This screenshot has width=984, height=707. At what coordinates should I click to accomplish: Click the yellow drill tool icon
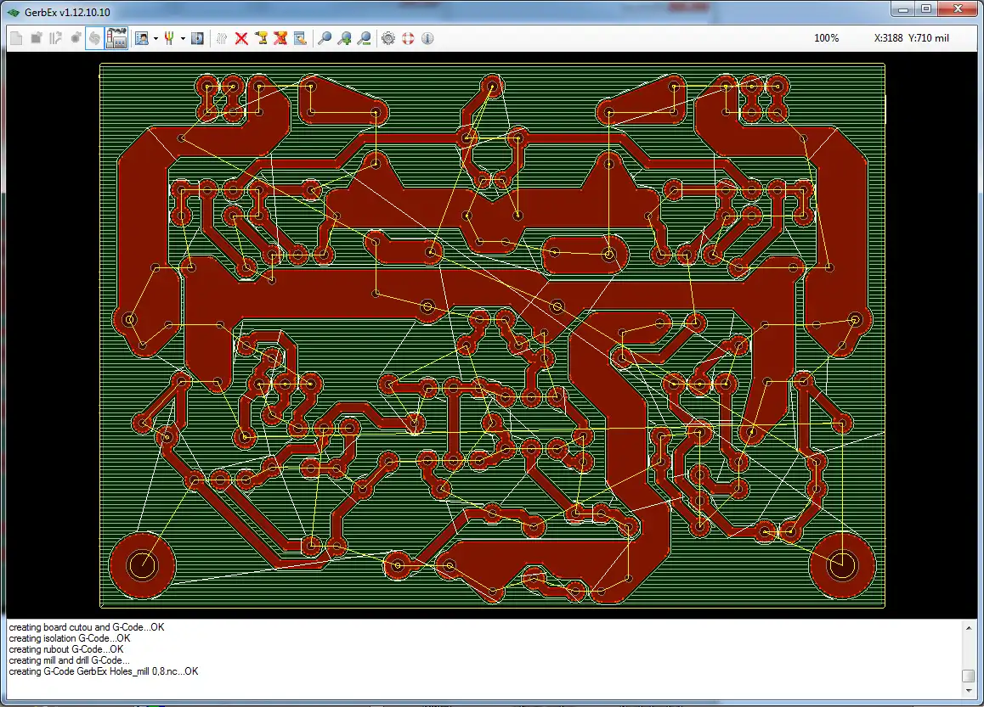(x=262, y=38)
